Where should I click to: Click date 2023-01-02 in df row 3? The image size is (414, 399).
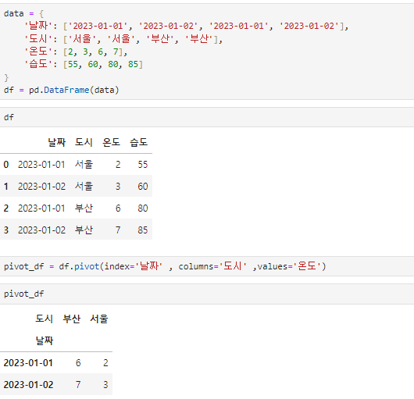click(x=41, y=230)
